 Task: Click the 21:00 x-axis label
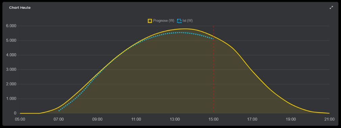329,119
